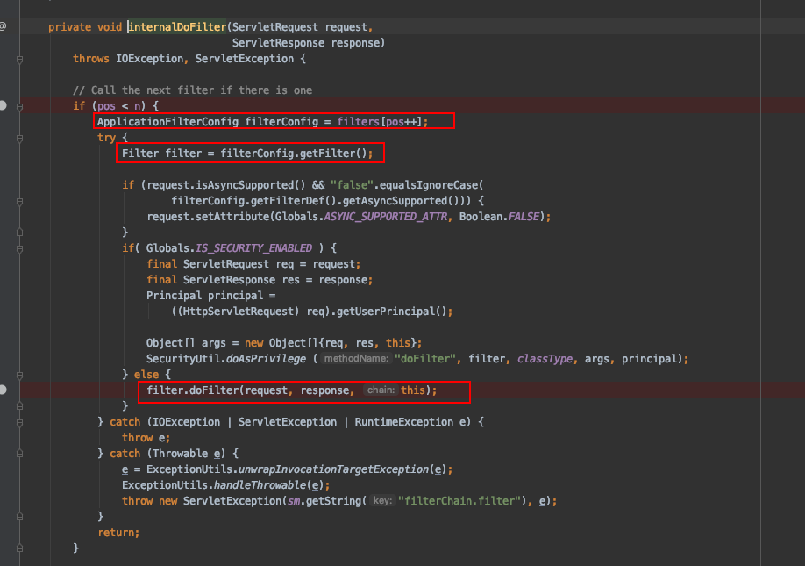Click the 'HttpServletRequest' cast type
Screen dimensions: 805x566
tap(239, 312)
